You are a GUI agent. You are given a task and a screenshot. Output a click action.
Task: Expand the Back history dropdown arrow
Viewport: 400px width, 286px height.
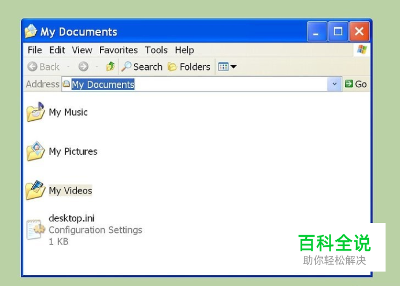tap(68, 67)
